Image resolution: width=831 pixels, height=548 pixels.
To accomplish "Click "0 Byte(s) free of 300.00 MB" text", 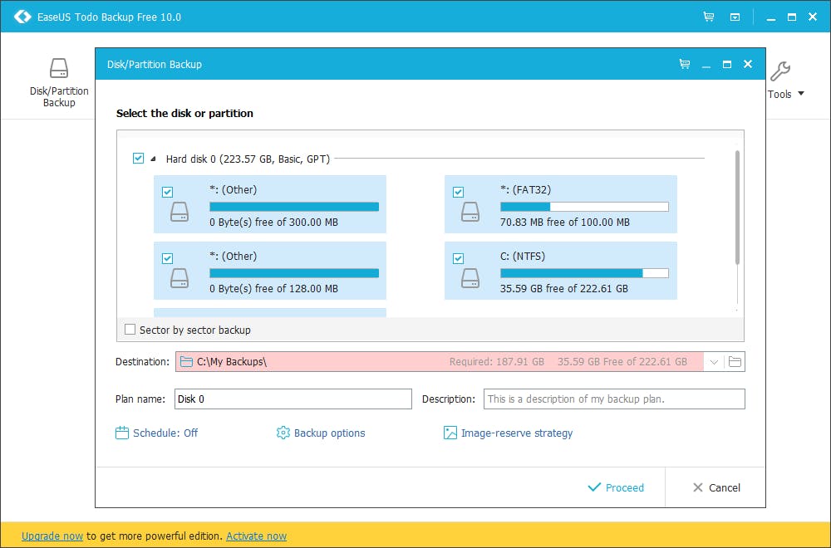I will (274, 223).
